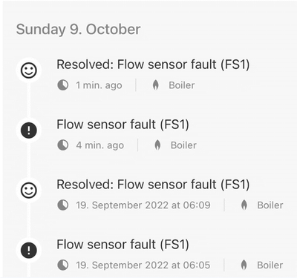Click the clock icon beside 19. September 06:05
Screen dimensions: 297x278
[63, 265]
